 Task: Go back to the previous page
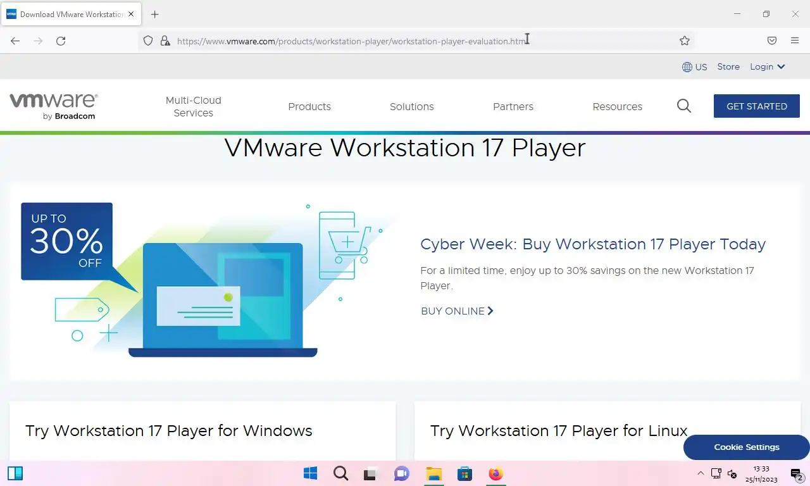(x=15, y=40)
